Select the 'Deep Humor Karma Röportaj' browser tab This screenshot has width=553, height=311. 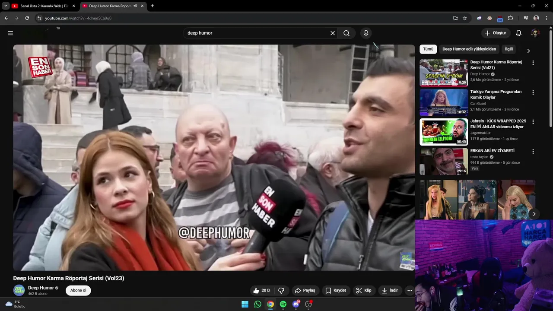point(110,6)
